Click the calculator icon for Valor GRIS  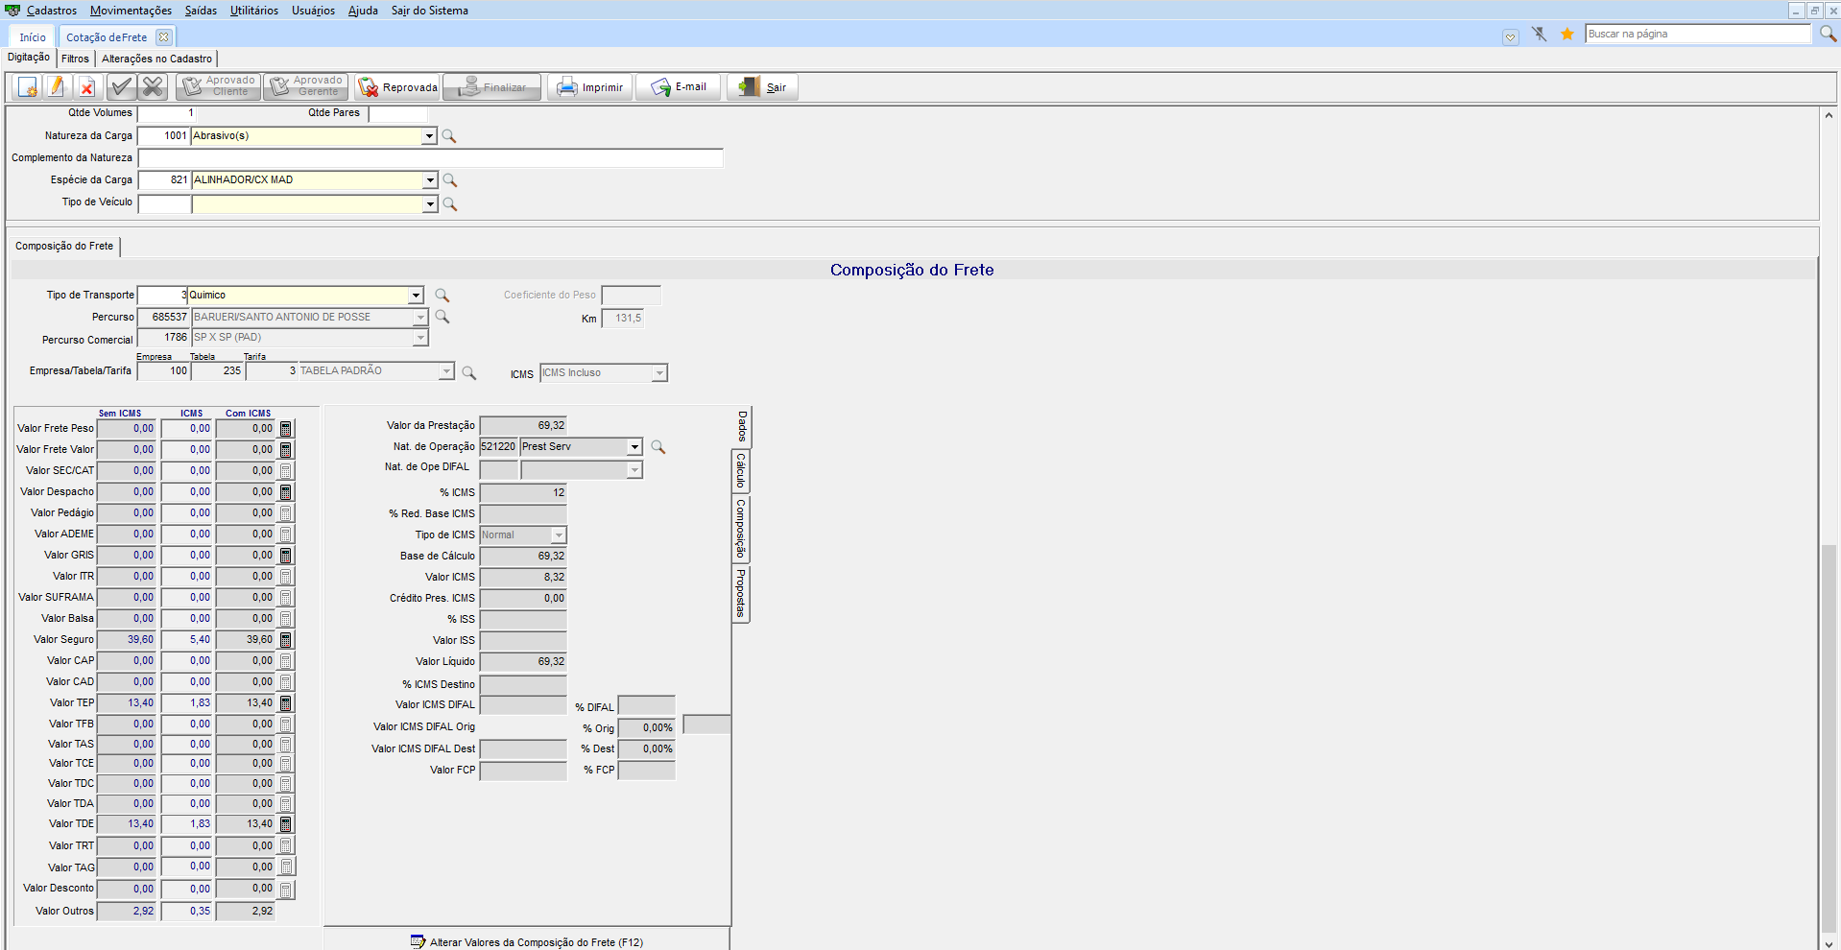coord(286,556)
